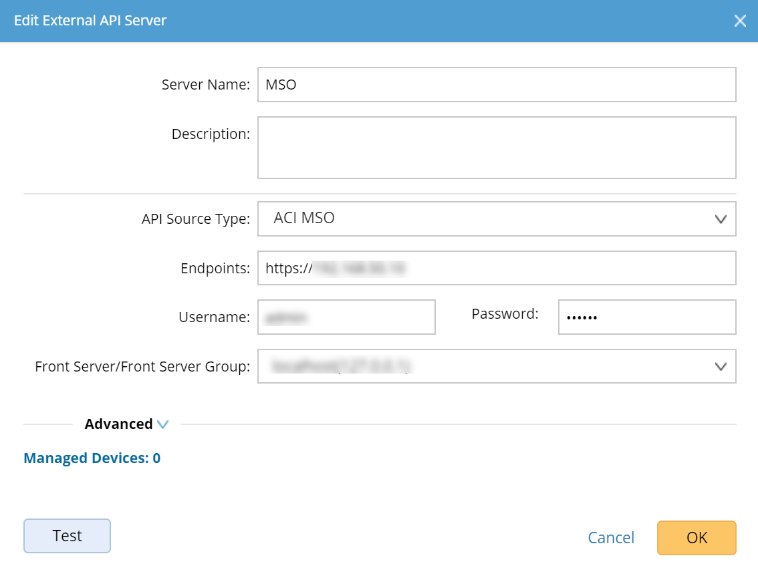This screenshot has width=758, height=578.
Task: Click the Server Name field containing MSO
Action: click(496, 85)
